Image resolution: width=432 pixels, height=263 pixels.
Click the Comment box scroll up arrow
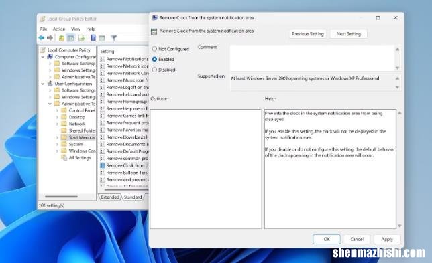click(x=397, y=50)
